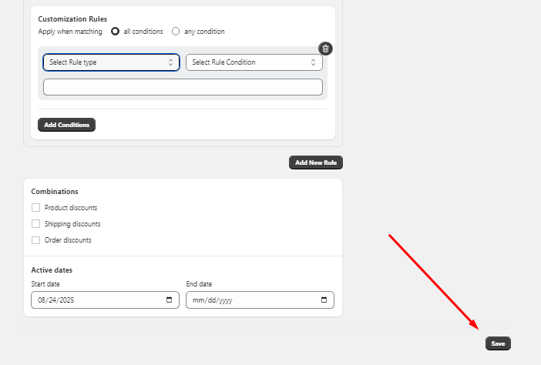Click the Start date field showing 08/24/2025
The image size is (541, 365).
tap(106, 300)
